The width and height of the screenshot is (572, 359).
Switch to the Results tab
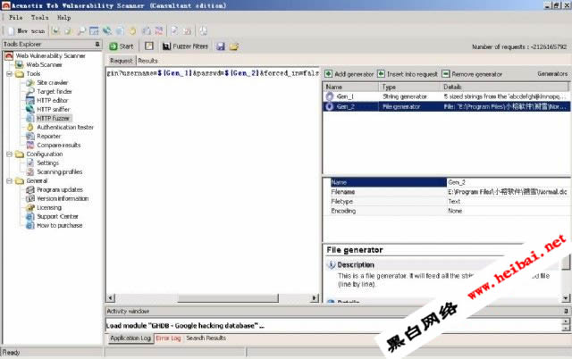coord(147,61)
